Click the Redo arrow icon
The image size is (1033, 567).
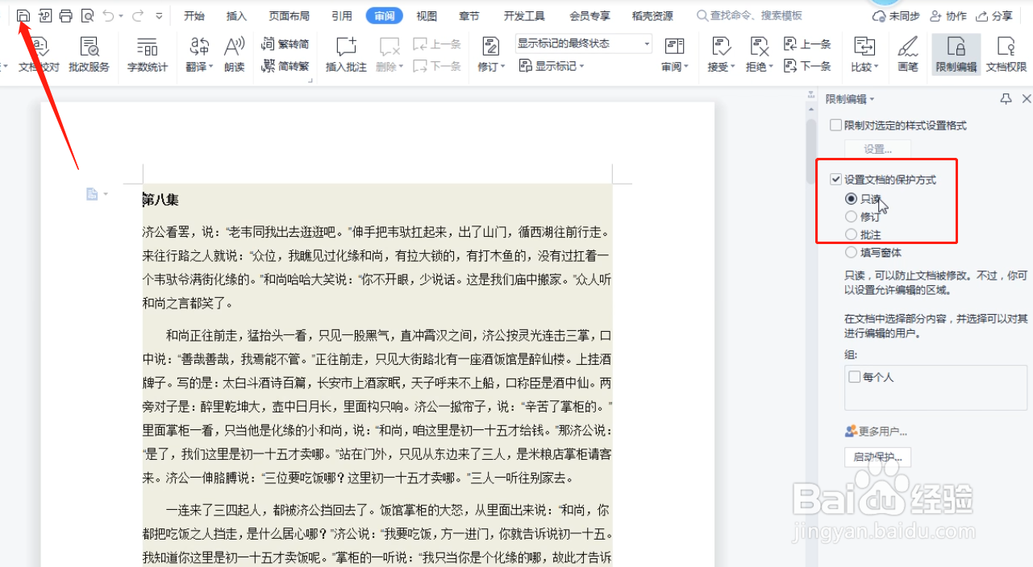[138, 15]
